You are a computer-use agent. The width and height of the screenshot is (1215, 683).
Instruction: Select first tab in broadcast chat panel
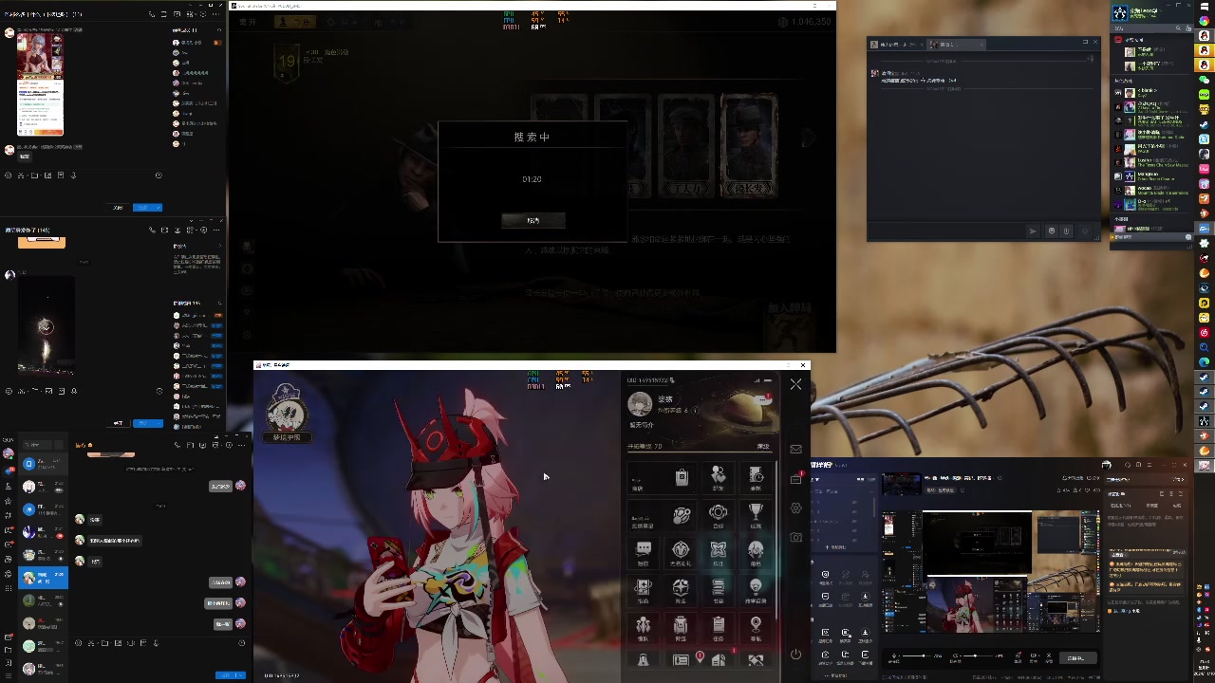pyautogui.click(x=1120, y=506)
